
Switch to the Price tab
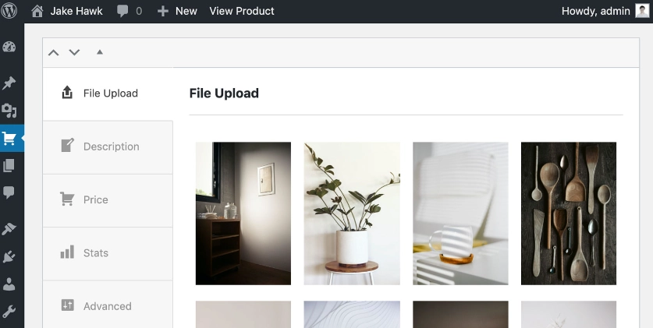coord(108,200)
